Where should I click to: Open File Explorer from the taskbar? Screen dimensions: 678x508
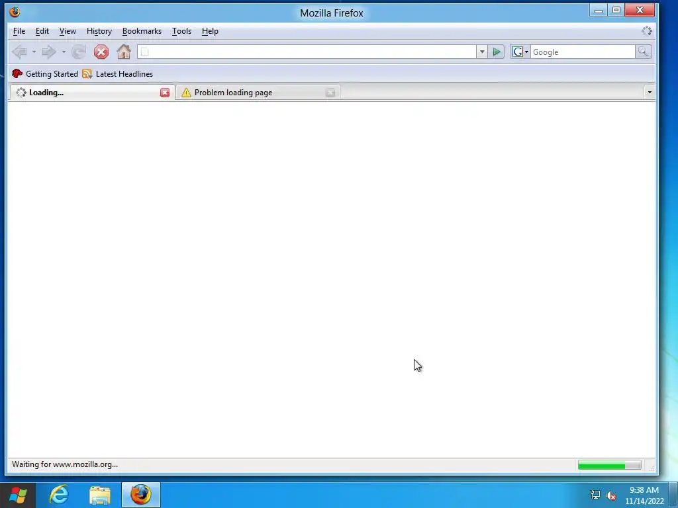click(100, 495)
